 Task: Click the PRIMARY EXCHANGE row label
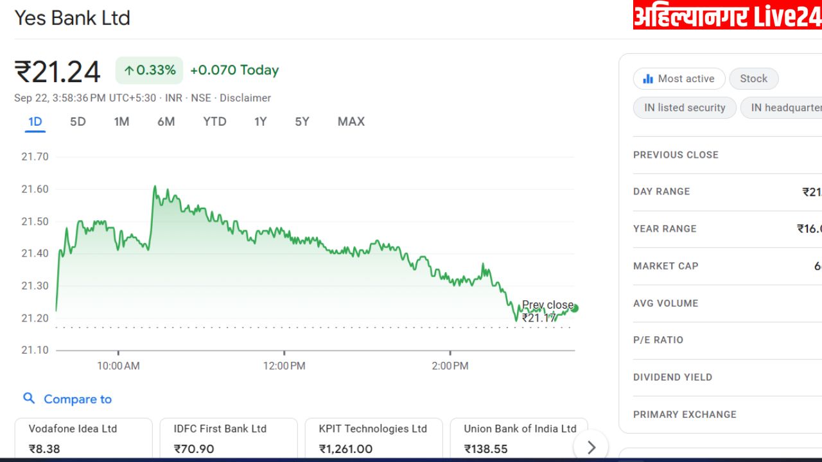685,415
